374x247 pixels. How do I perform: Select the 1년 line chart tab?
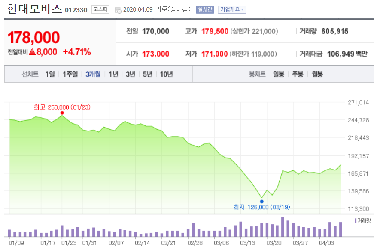pyautogui.click(x=113, y=74)
